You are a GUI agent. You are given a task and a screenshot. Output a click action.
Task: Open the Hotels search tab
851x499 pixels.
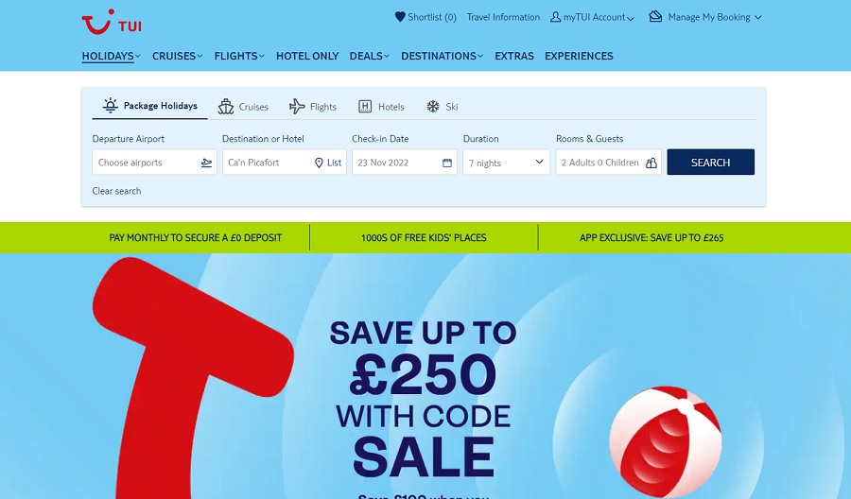tap(381, 106)
